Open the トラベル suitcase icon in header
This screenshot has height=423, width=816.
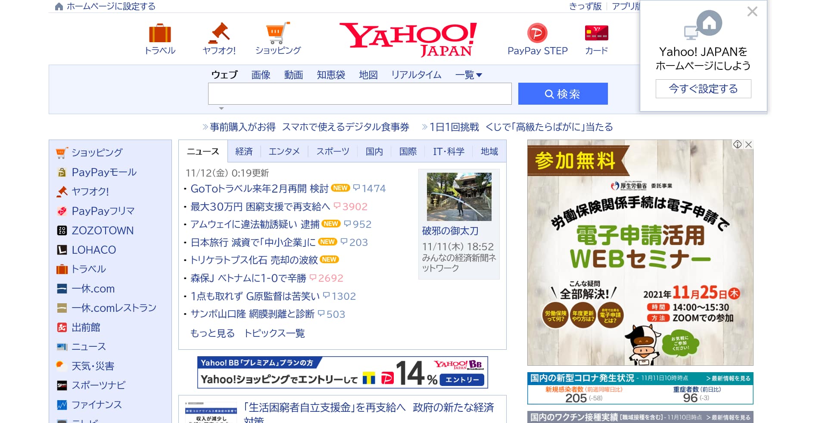tap(160, 33)
